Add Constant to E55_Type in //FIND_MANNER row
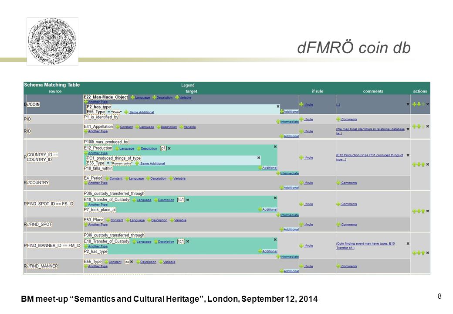 click(113, 262)
